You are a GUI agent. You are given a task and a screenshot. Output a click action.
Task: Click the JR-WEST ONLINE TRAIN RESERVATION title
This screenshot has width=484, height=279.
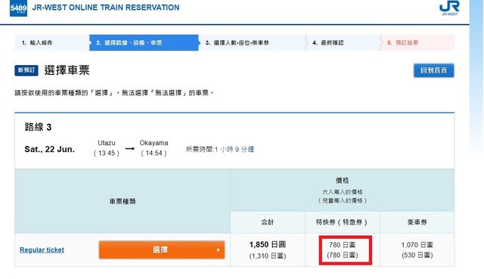tap(106, 8)
